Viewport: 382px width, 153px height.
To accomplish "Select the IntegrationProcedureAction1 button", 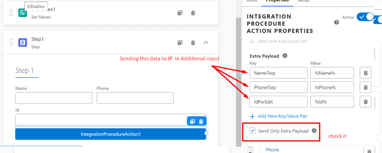I will [x=110, y=134].
